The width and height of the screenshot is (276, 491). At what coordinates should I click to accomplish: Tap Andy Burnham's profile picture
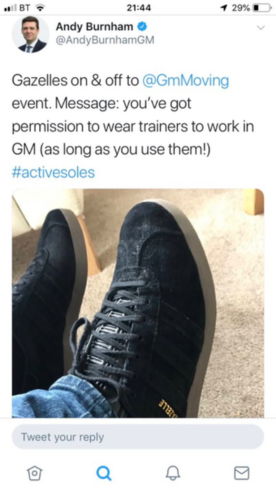[31, 34]
